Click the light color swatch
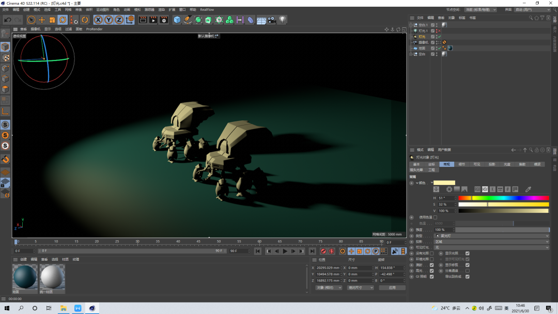Viewport: 558px width, 314px height. coord(444,183)
